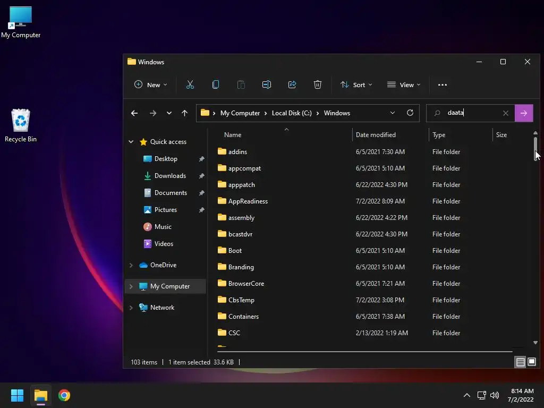Go back with the left arrow
Viewport: 544px width, 408px height.
(134, 113)
